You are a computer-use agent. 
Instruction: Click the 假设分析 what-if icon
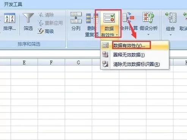(x=148, y=17)
